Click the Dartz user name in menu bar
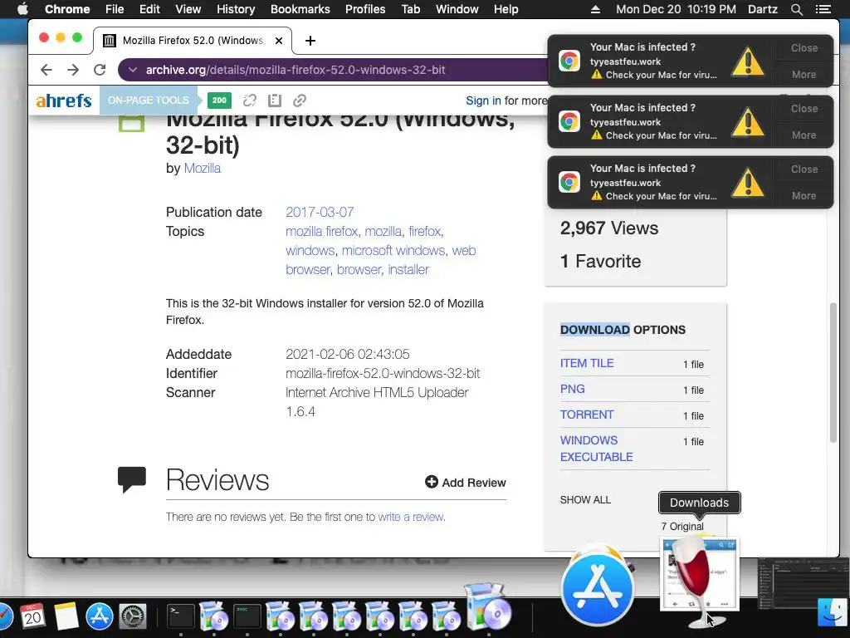850x638 pixels. pyautogui.click(x=763, y=9)
